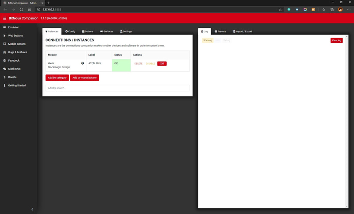Click the site info icon in address bar
Image resolution: width=354 pixels, height=214 pixels.
pos(38,9)
